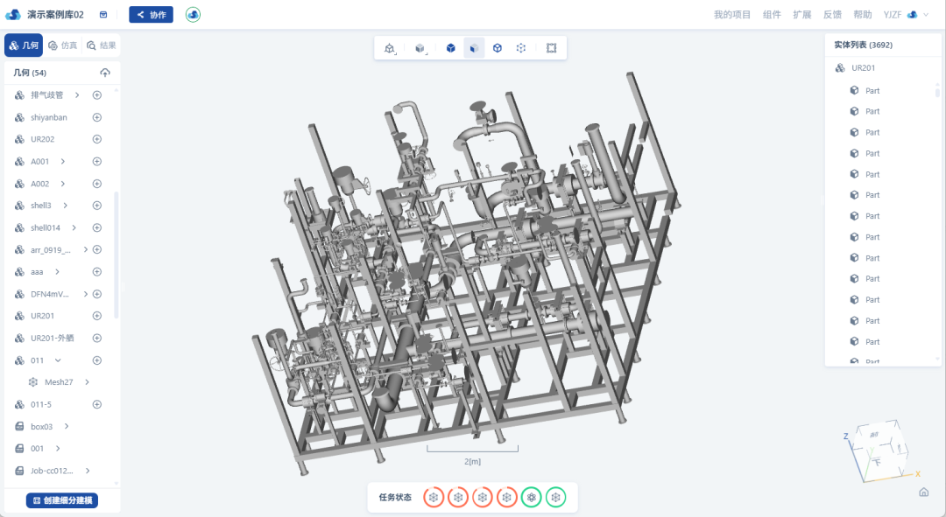Select face selection mode
The height and width of the screenshot is (517, 946).
point(474,48)
